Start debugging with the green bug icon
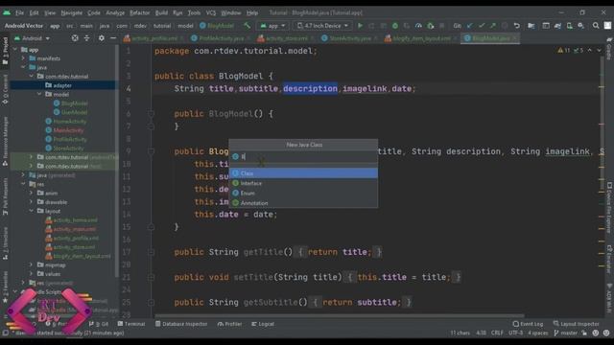The width and height of the screenshot is (614, 345). tap(395, 26)
